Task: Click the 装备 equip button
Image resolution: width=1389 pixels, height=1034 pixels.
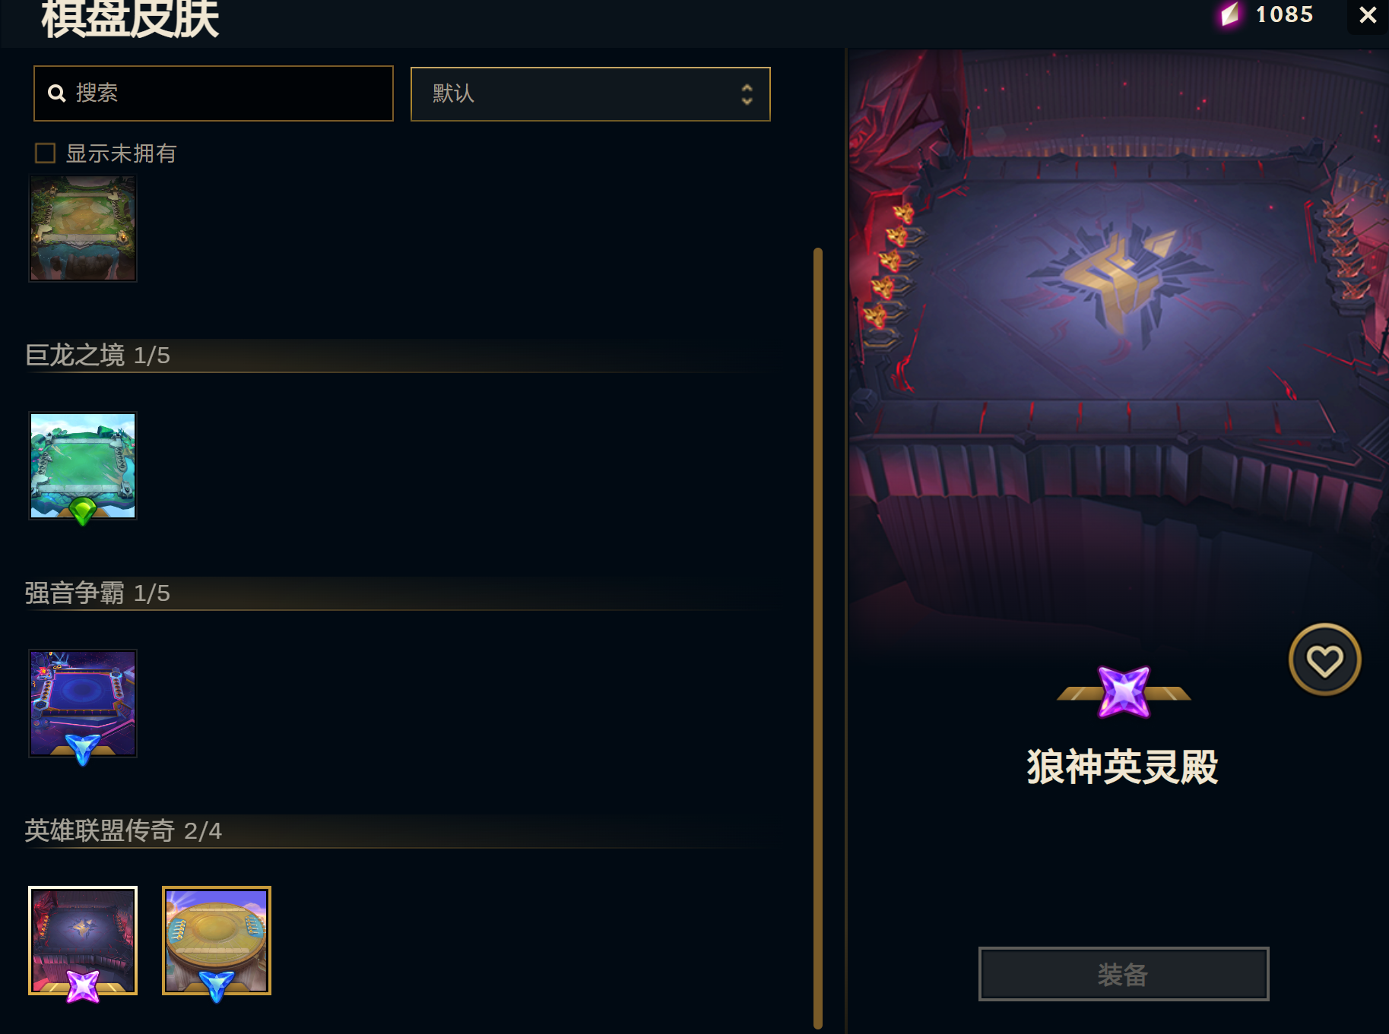Action: [x=1124, y=974]
